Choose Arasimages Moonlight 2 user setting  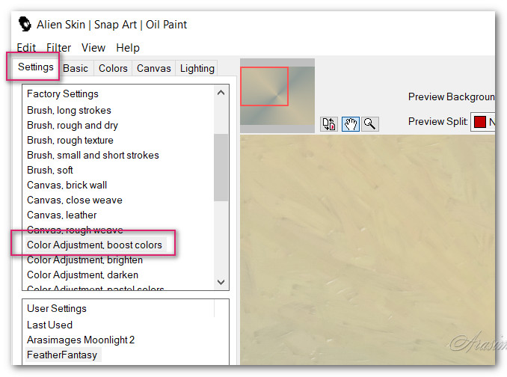tap(81, 340)
